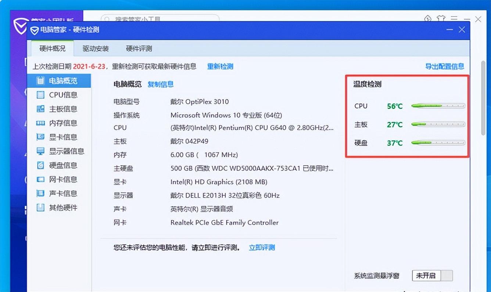Screen dimensions: 491x292
Task: Select 显卡信息 graphics card info
Action: [x=59, y=137]
